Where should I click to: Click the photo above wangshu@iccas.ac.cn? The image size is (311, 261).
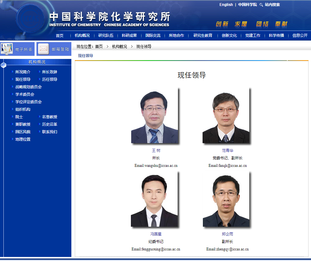155,116
